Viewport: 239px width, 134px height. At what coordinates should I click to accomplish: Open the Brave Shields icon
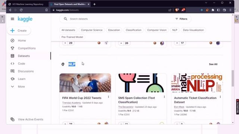(x=177, y=10)
